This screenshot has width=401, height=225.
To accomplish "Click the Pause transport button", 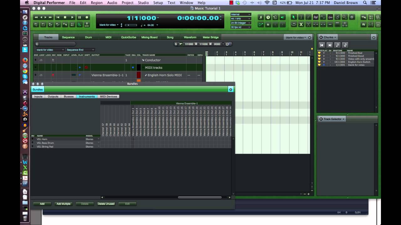I will [80, 17].
